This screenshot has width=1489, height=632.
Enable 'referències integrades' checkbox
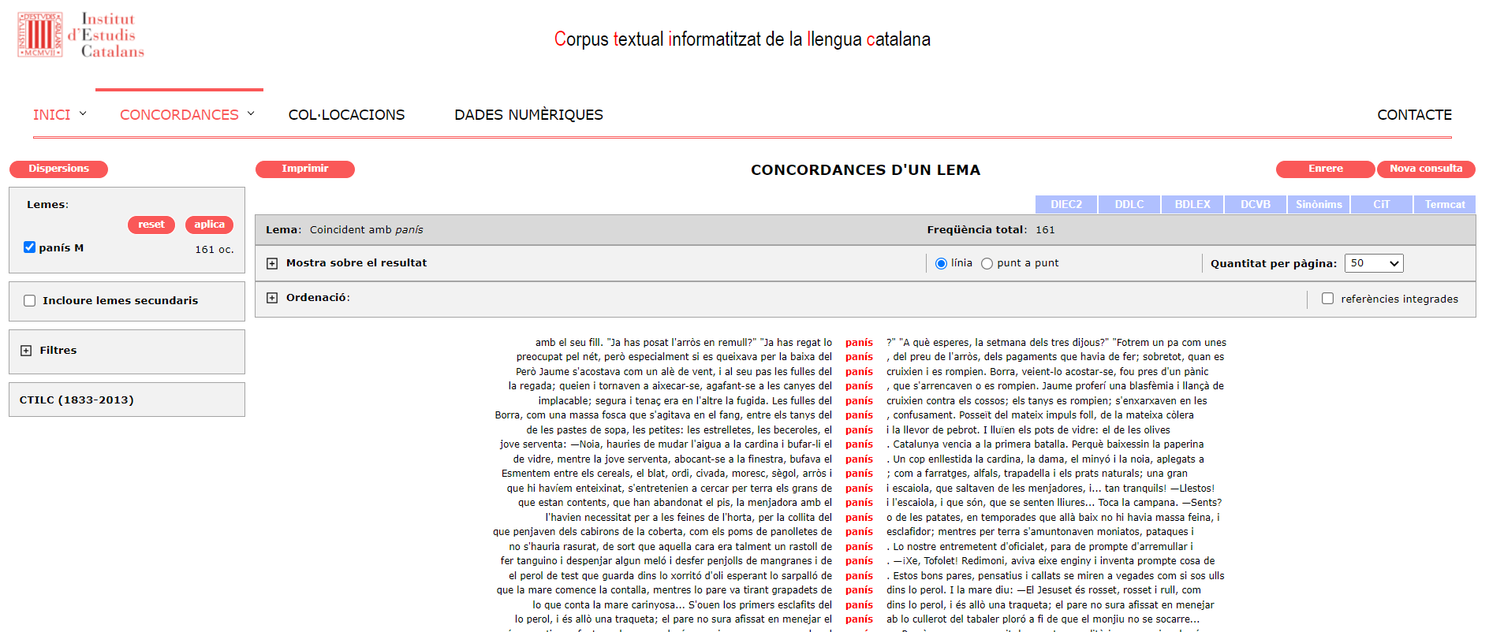pyautogui.click(x=1327, y=299)
